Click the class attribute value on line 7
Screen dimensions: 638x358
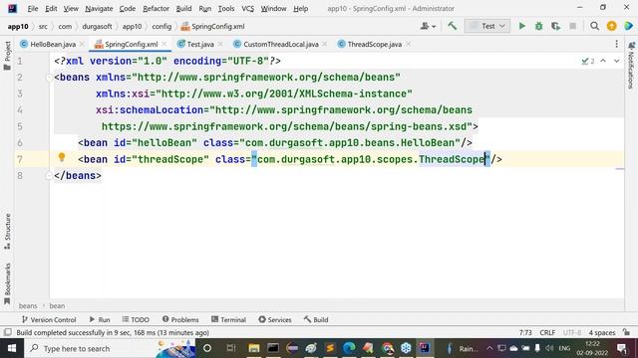pos(371,159)
